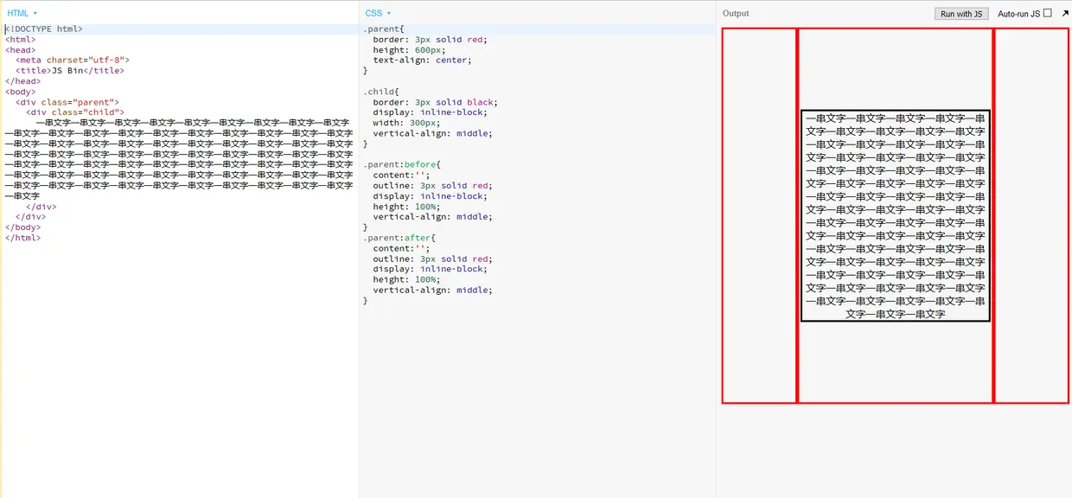Enable the Auto-run JS checkbox
Viewport: 1072px width, 498px height.
[x=1045, y=12]
